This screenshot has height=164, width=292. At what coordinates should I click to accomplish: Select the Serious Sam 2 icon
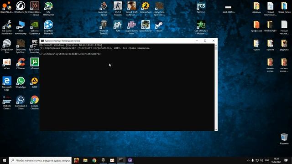click(x=146, y=9)
